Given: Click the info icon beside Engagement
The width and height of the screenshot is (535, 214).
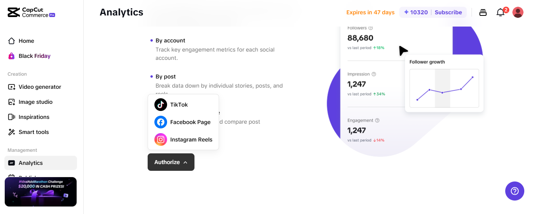Looking at the screenshot, I should click(377, 120).
